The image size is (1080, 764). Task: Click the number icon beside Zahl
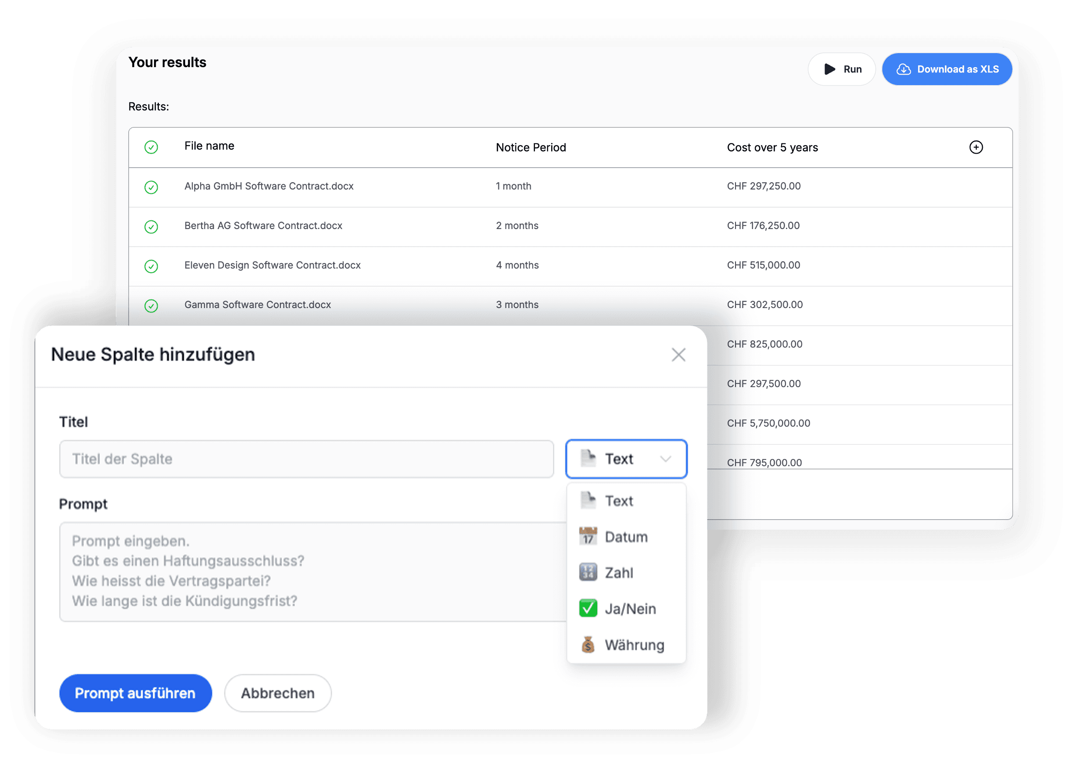[588, 572]
